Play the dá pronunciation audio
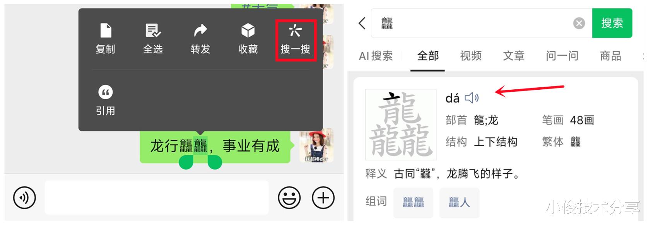This screenshot has width=648, height=225. pos(472,98)
